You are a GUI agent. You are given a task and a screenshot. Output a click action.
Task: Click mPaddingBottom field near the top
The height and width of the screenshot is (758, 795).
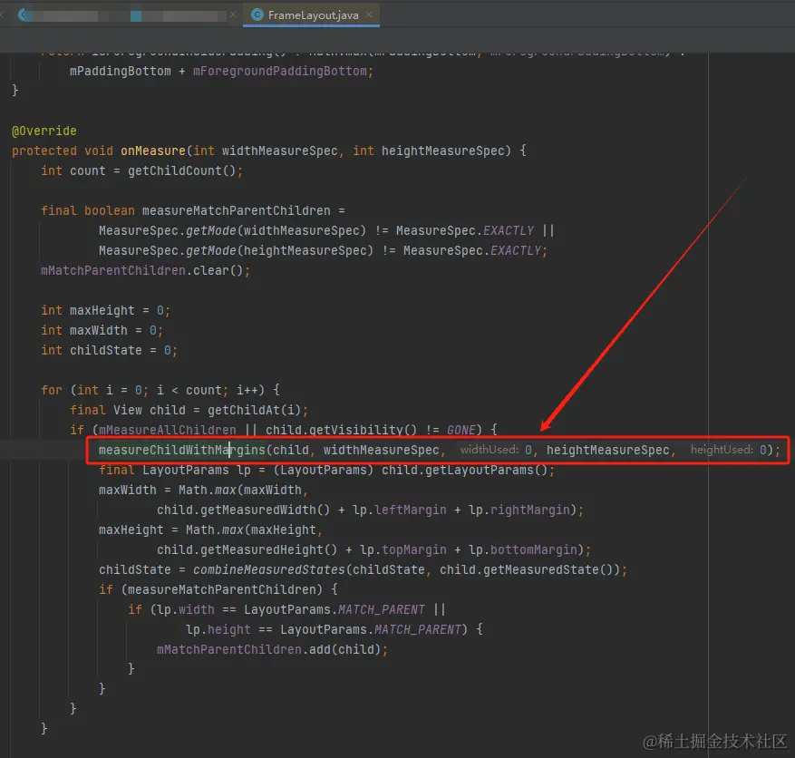pos(121,71)
